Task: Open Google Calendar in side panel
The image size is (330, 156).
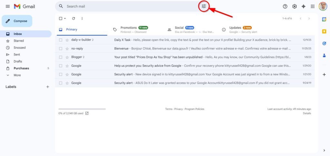Action: pos(324,19)
